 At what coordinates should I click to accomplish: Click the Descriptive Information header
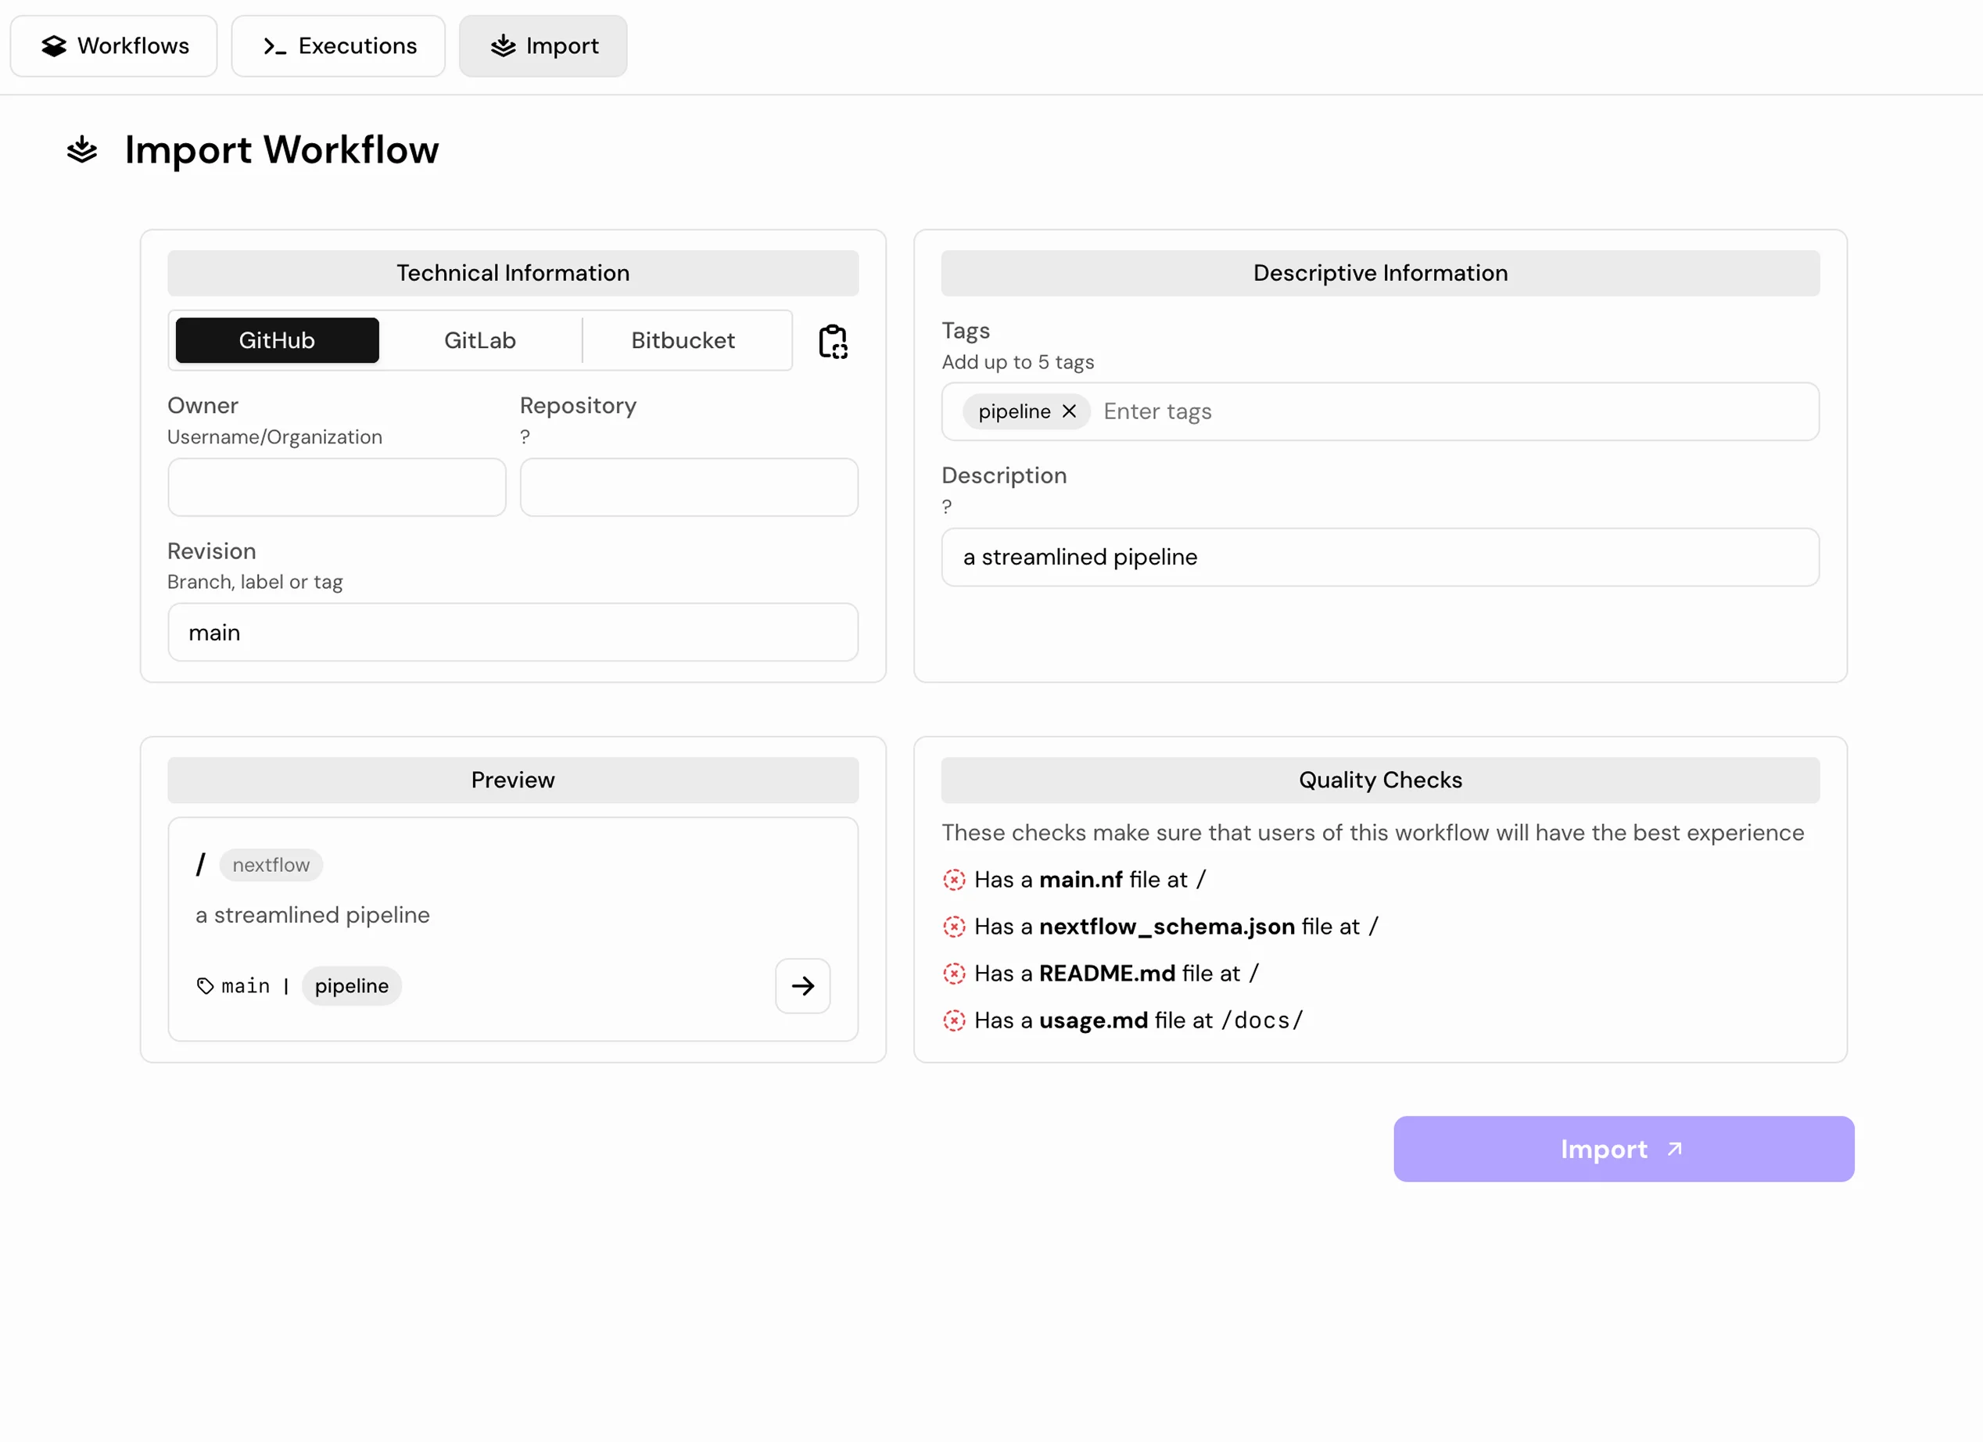[1381, 273]
